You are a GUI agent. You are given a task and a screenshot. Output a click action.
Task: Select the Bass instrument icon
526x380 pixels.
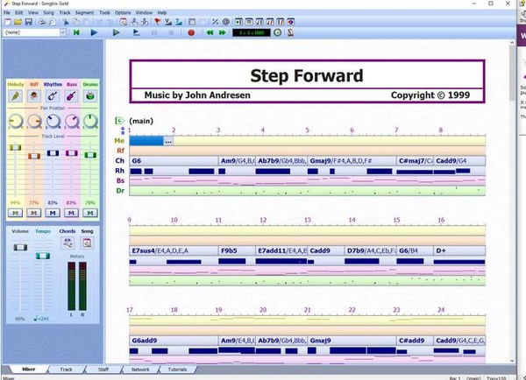click(x=72, y=96)
